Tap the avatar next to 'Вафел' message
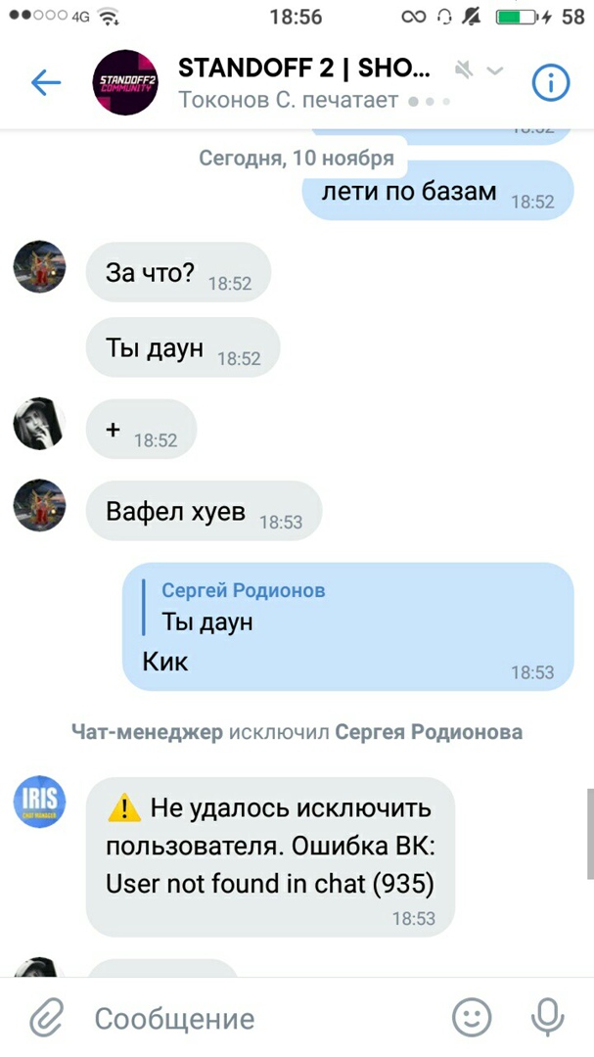 [x=40, y=506]
